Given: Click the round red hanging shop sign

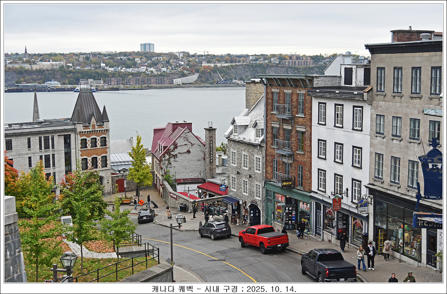Looking at the screenshot, I should click(x=336, y=203).
